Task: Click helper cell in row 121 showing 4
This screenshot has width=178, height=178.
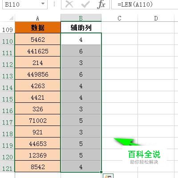Action: click(81, 166)
